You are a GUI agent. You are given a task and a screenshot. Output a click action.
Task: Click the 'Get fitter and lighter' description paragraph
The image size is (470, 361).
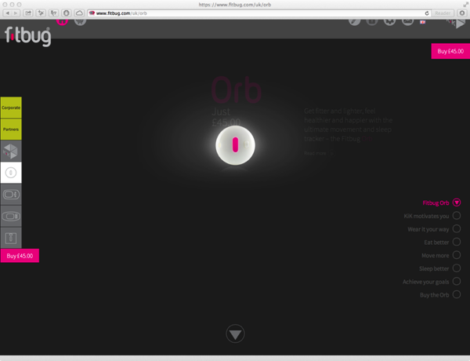click(x=348, y=125)
